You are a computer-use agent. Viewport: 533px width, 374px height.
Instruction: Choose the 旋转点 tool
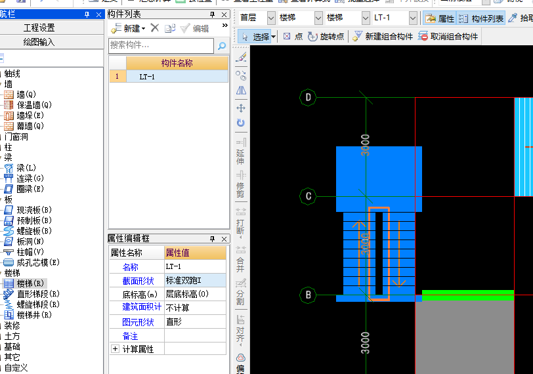pos(326,36)
